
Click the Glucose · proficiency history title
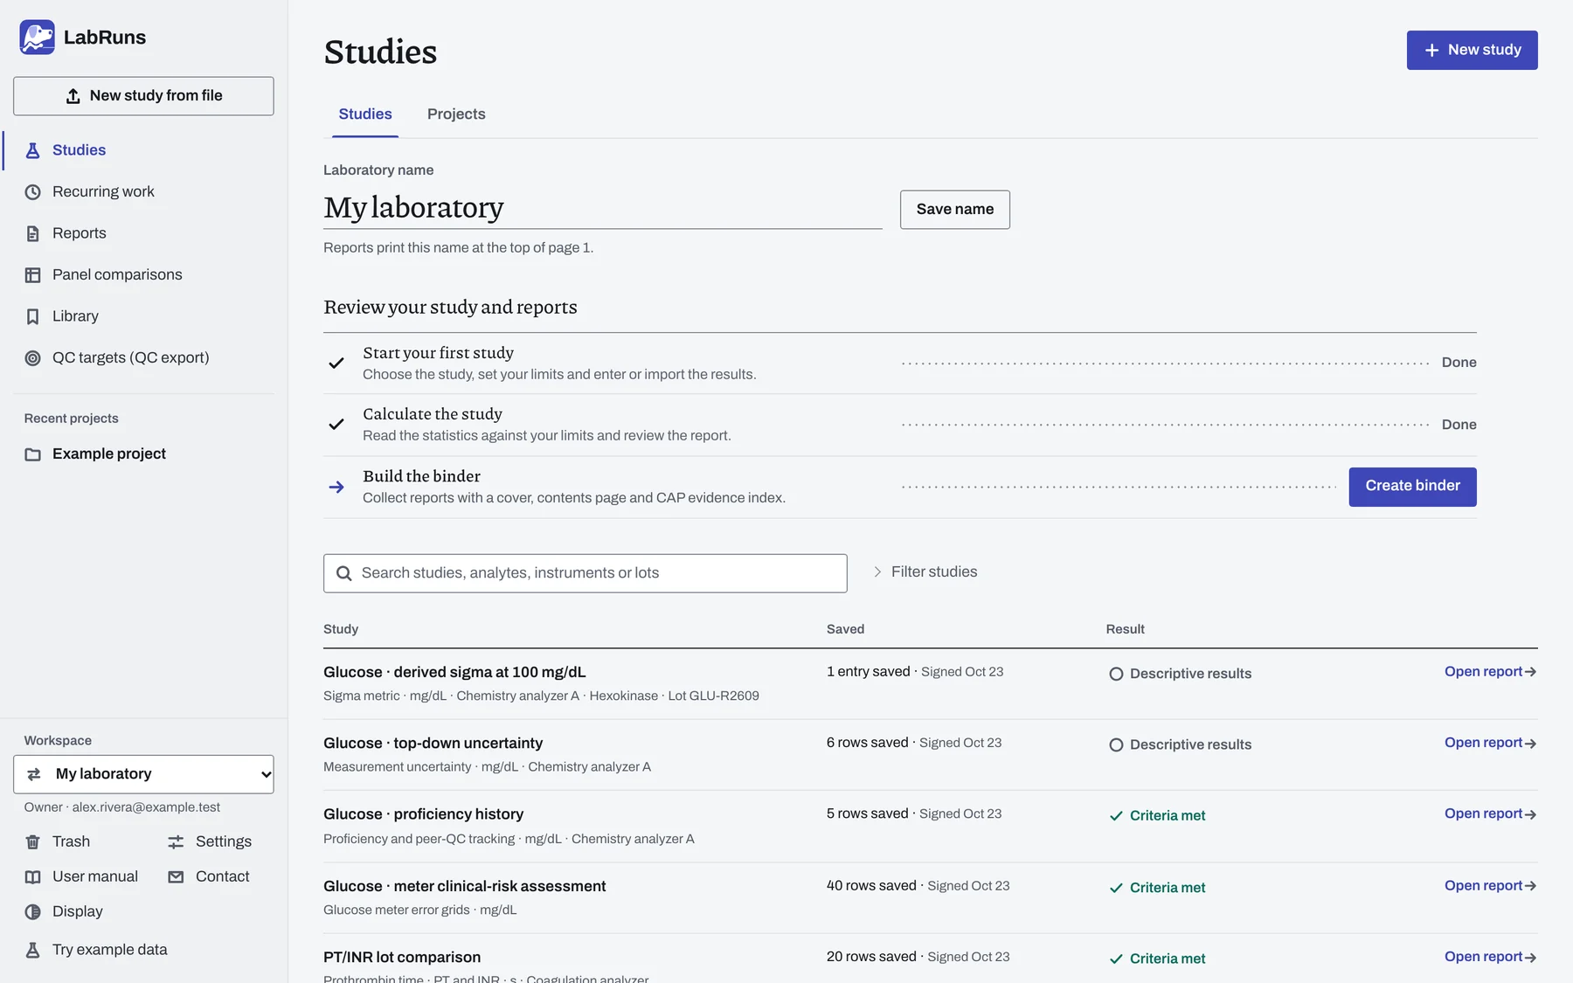424,814
